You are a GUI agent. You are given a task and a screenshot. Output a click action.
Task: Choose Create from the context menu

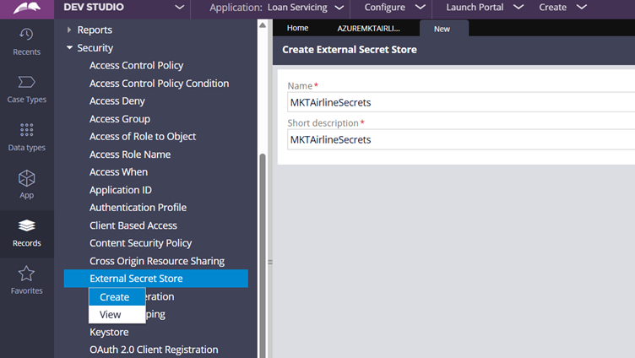click(115, 297)
